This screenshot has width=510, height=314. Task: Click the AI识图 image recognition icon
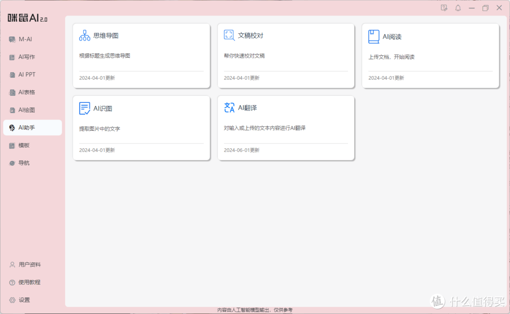[85, 108]
